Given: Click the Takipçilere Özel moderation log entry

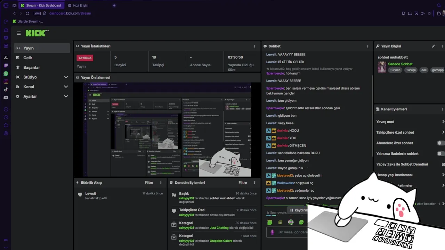Looking at the screenshot, I should pyautogui.click(x=214, y=212).
